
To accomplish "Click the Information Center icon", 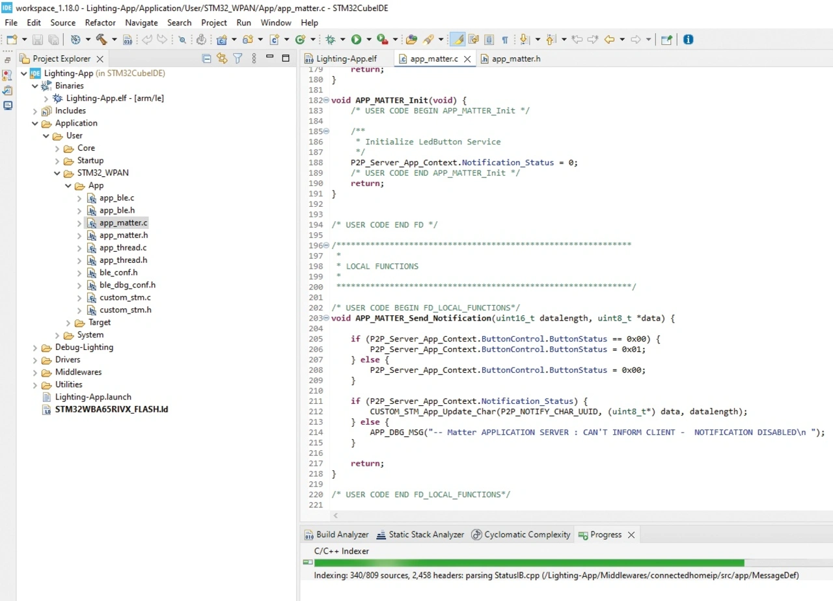I will [688, 40].
